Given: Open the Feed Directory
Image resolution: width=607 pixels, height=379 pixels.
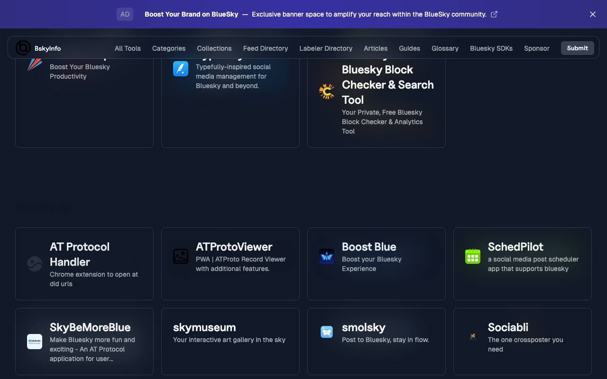Looking at the screenshot, I should (266, 48).
